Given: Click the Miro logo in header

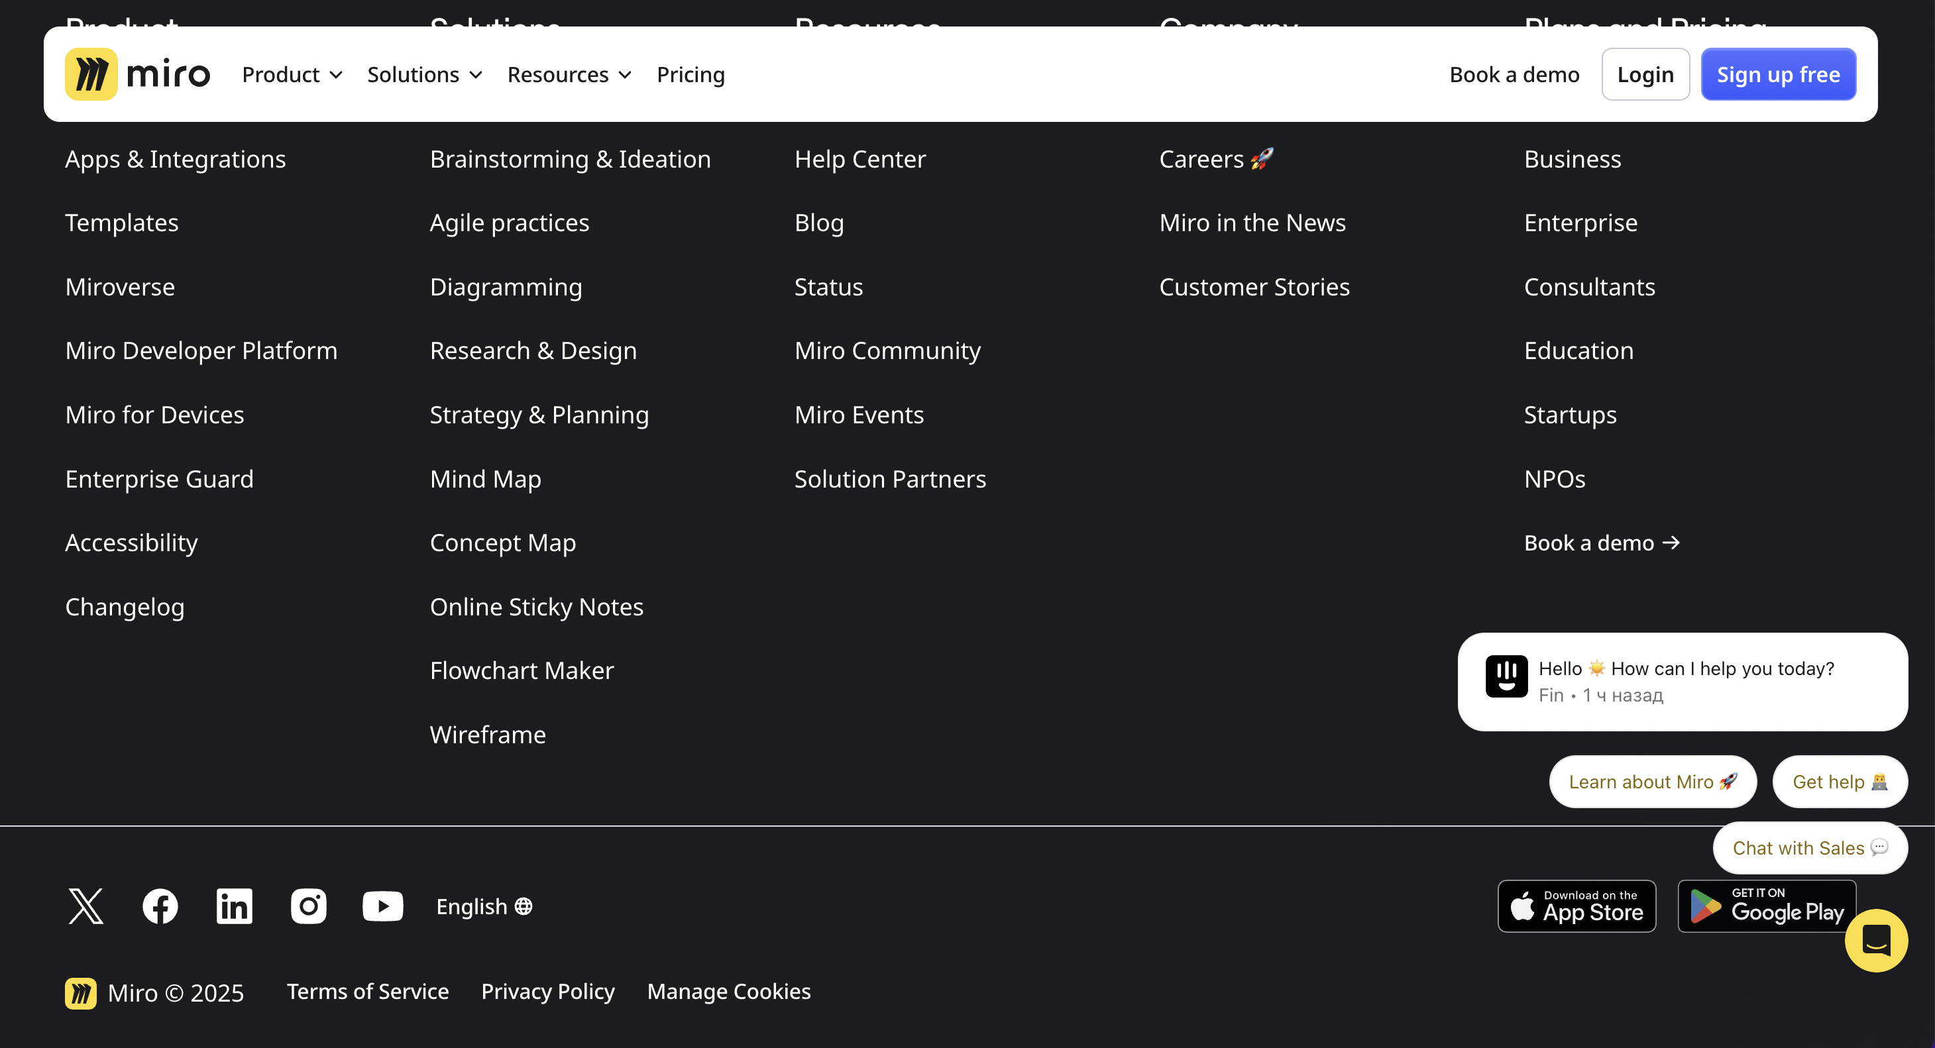Looking at the screenshot, I should 137,74.
